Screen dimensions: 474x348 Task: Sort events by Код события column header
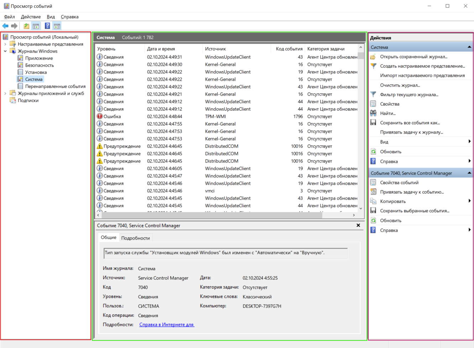289,49
